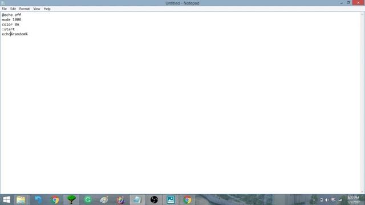Click the blue arrow taskbar icon
365x205 pixels.
pyautogui.click(x=38, y=200)
